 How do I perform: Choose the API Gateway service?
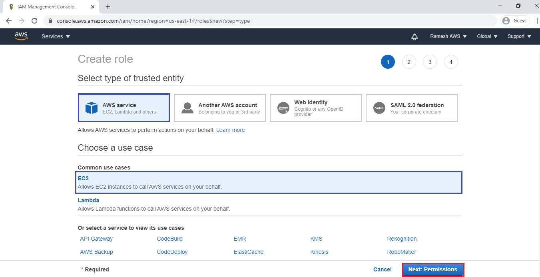(x=96, y=239)
